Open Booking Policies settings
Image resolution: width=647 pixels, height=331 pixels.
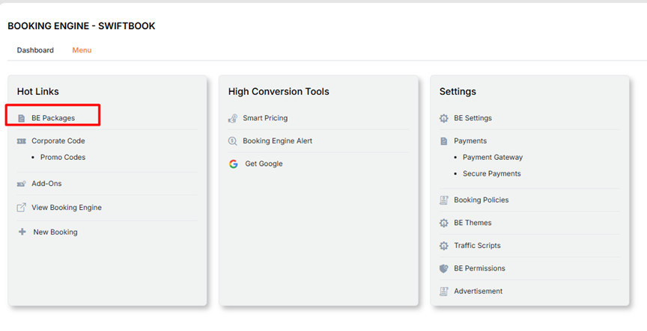tap(481, 200)
